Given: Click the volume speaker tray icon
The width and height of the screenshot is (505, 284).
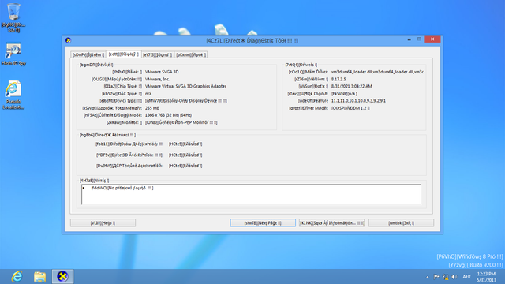Looking at the screenshot, I should 454,277.
